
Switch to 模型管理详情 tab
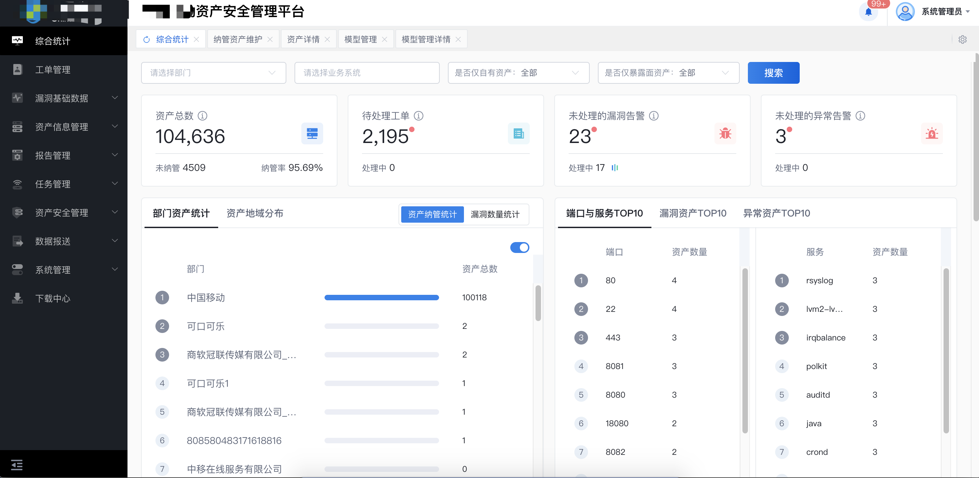426,39
